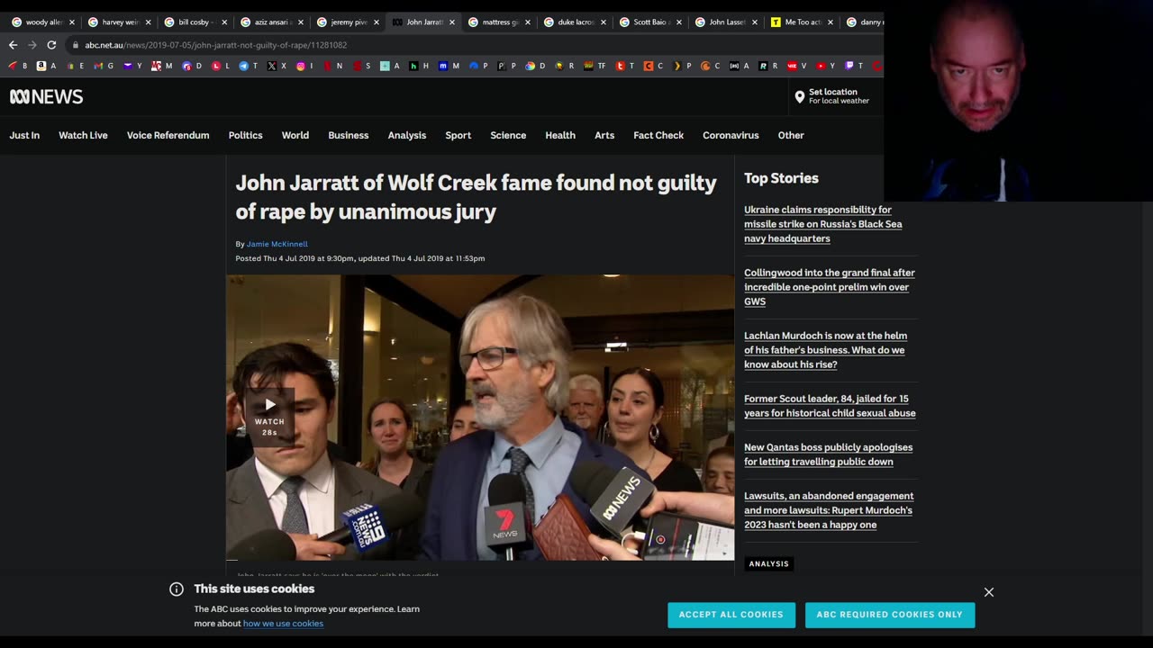Click Accept All Cookies button
1153x648 pixels.
(x=731, y=615)
